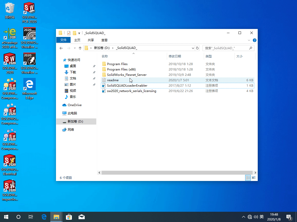
Task: Open Cortana search circle on taskbar
Action: 18,217
